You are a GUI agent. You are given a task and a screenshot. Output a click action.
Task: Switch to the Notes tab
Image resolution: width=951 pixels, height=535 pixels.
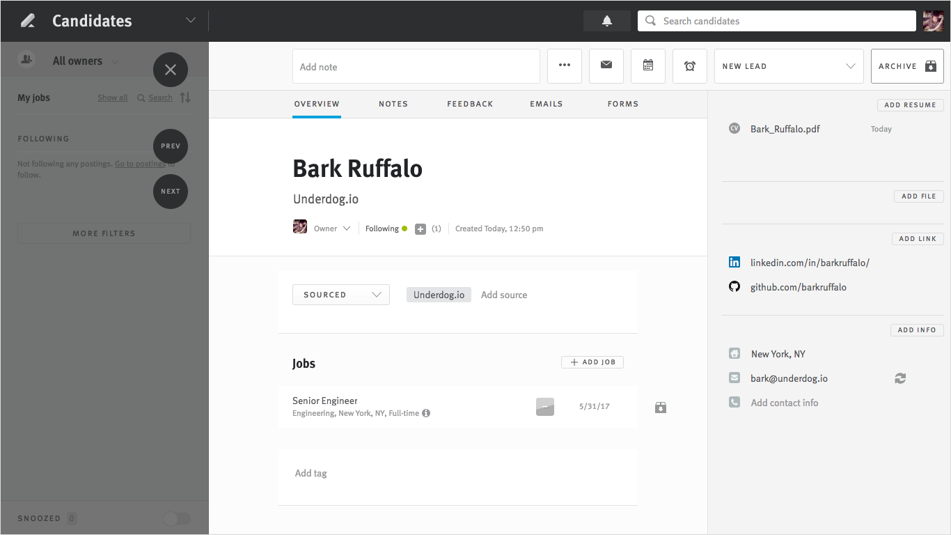pos(393,104)
